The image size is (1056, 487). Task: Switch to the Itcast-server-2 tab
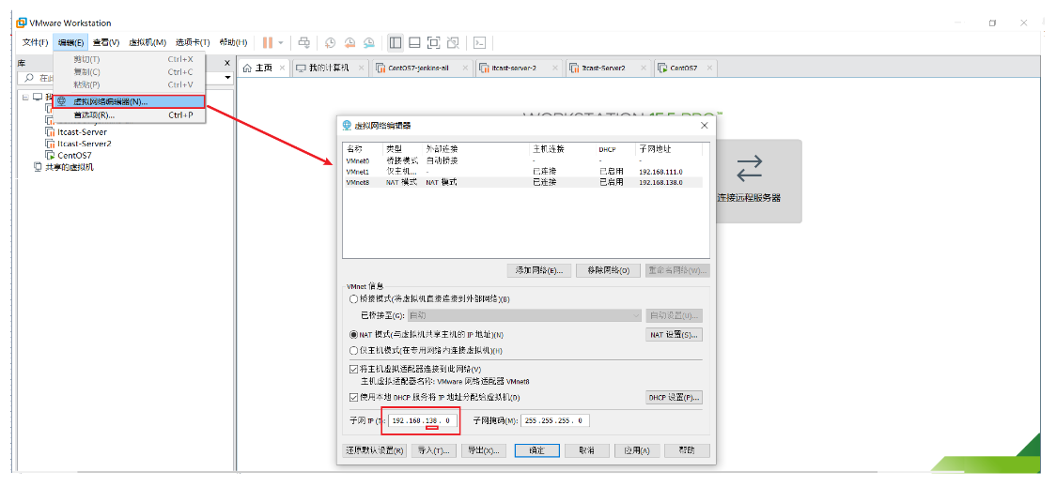513,68
